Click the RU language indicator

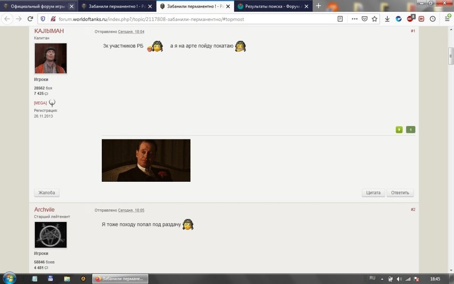pos(372,278)
